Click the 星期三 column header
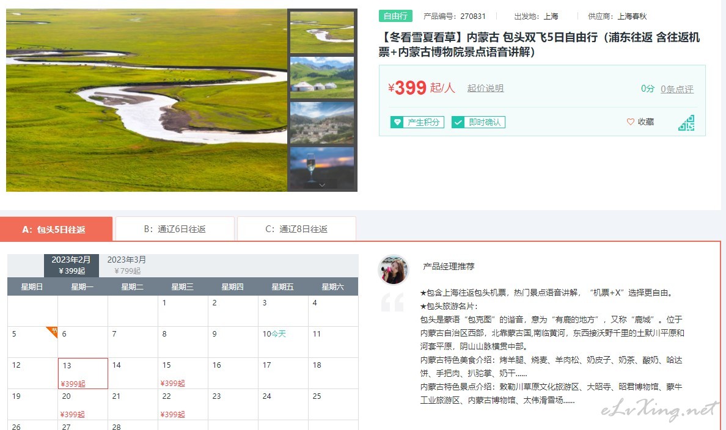 (x=183, y=287)
